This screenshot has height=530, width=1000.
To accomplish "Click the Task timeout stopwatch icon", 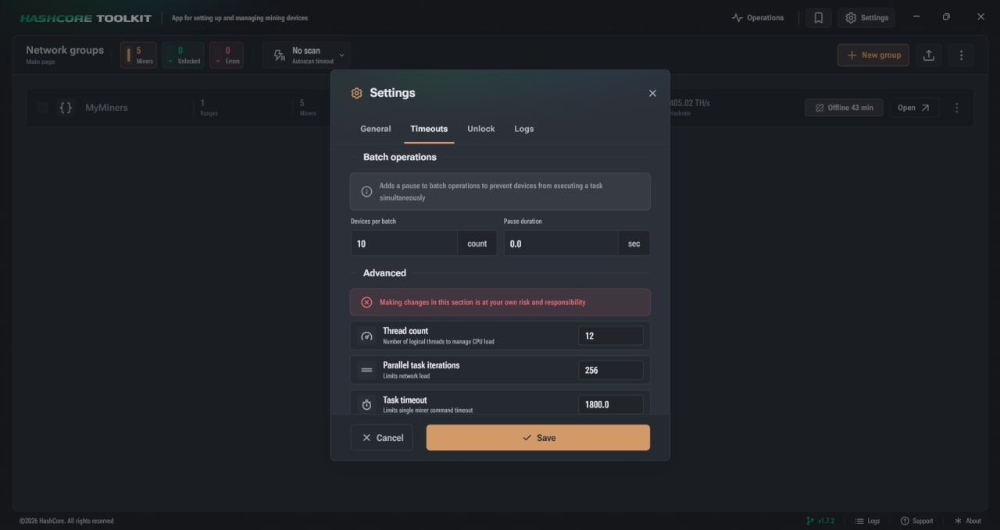I will (366, 404).
